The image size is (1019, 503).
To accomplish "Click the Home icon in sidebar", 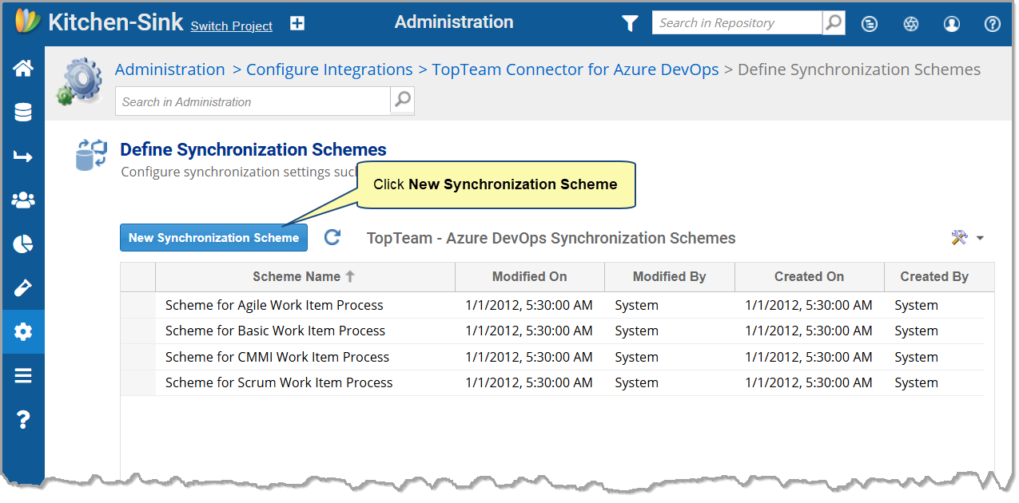I will point(23,69).
